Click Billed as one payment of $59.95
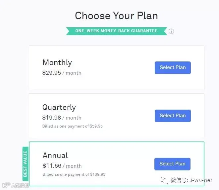The width and height of the screenshot is (219, 190). tap(73, 126)
